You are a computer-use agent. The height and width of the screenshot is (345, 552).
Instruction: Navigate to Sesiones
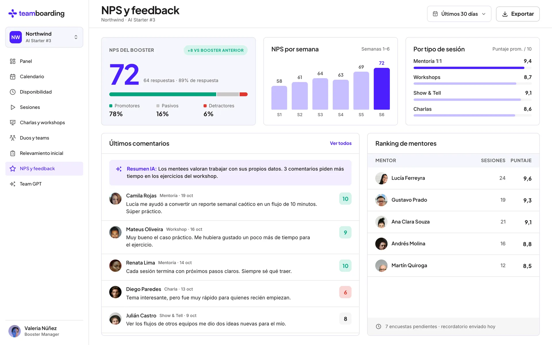pos(44,107)
